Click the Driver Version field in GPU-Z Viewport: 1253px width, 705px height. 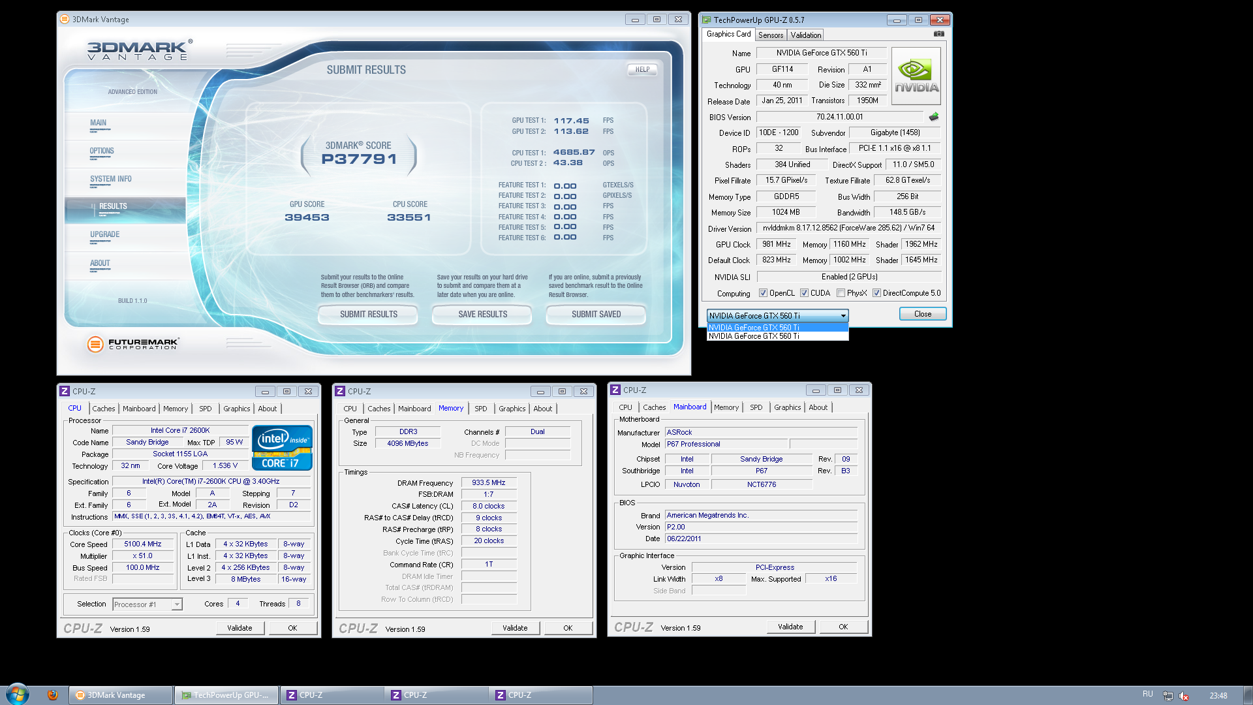click(x=848, y=228)
